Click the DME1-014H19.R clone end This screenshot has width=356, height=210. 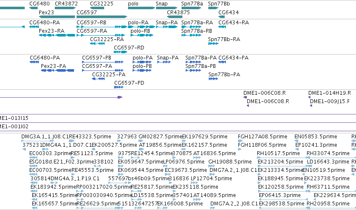pyautogui.click(x=309, y=97)
